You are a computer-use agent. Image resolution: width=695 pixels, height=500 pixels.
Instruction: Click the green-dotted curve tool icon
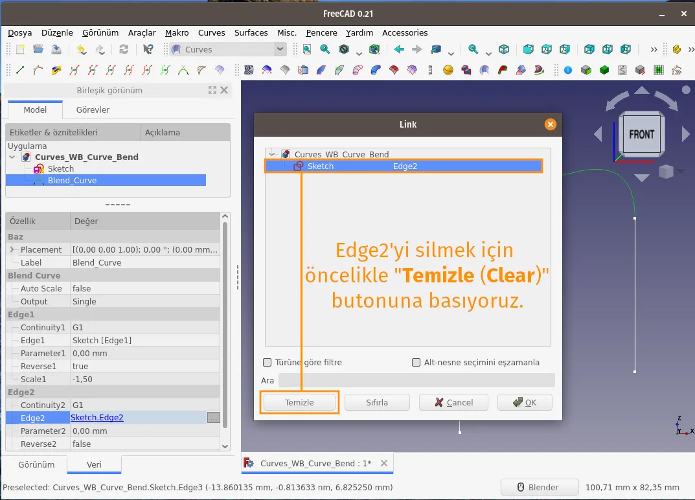pyautogui.click(x=165, y=69)
